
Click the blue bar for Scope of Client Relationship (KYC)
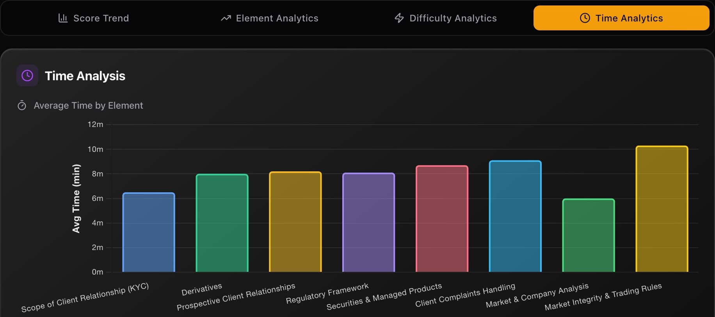click(149, 232)
